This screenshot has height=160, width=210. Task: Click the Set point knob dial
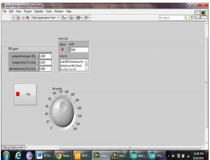coord(63,112)
